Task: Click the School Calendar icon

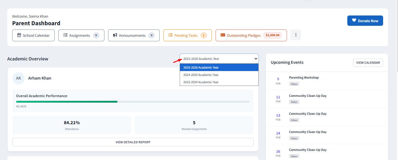Action: [19, 35]
